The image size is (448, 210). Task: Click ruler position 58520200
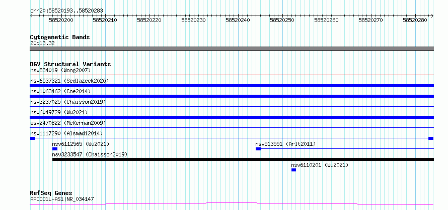click(61, 20)
